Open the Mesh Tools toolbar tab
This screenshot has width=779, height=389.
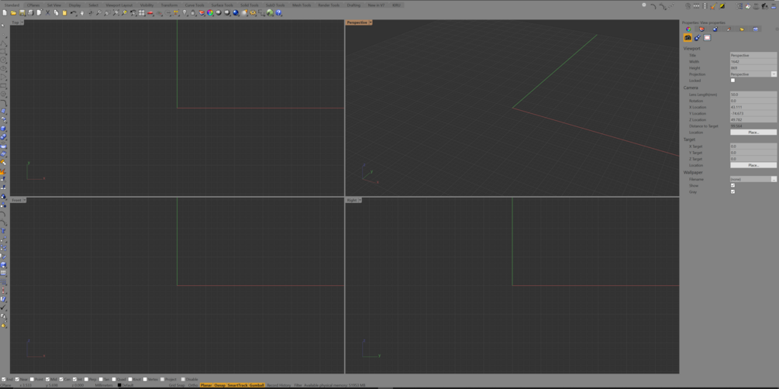[302, 5]
